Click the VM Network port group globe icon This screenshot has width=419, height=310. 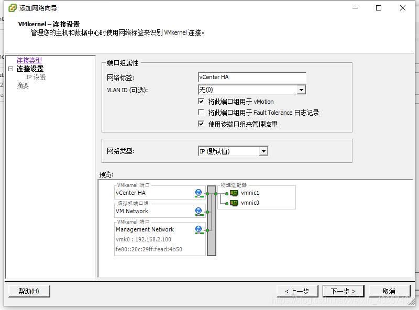click(x=198, y=211)
